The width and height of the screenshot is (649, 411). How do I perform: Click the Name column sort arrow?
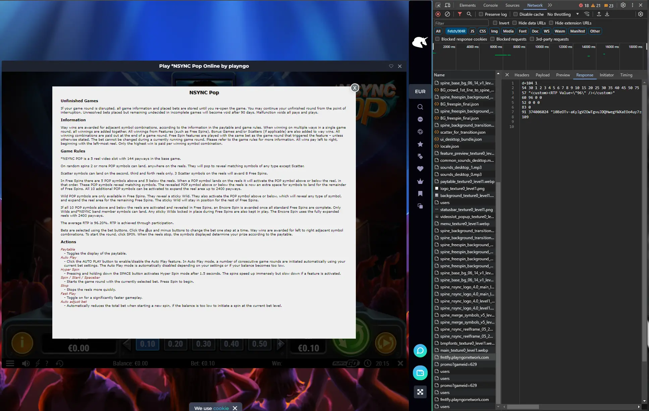(x=498, y=73)
